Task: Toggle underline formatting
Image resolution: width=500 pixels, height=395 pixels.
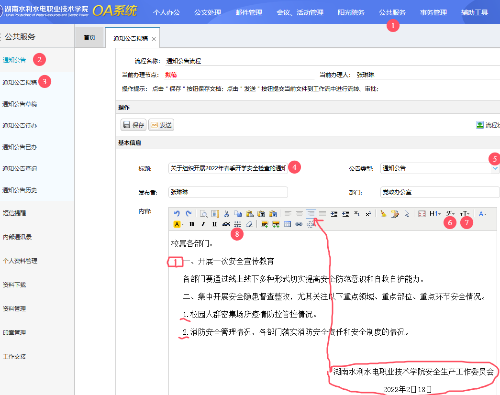Action: tap(215, 224)
